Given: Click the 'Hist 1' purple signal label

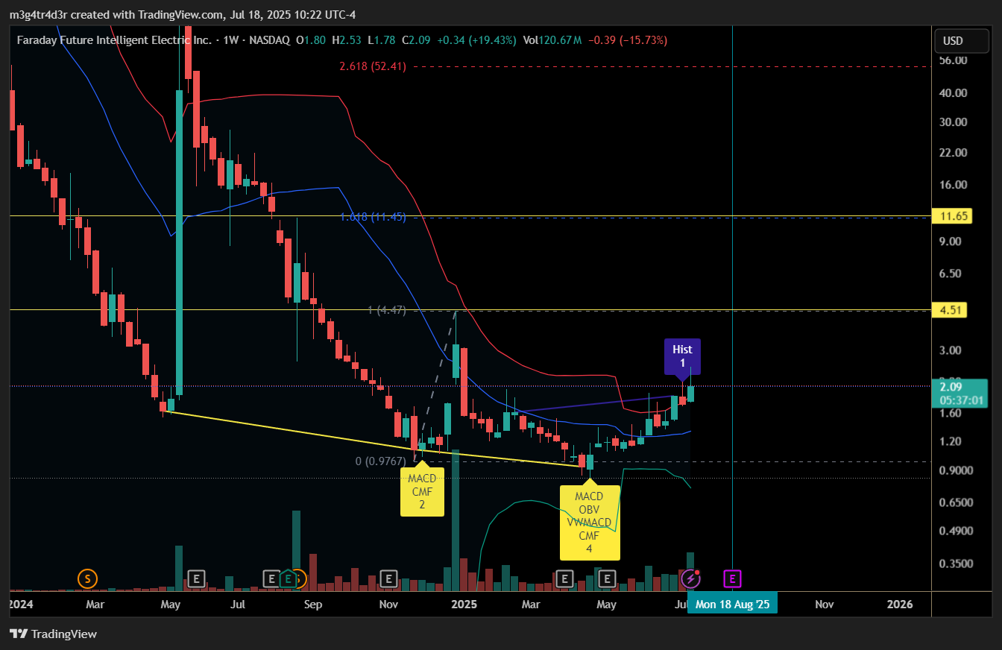Looking at the screenshot, I should pos(682,356).
